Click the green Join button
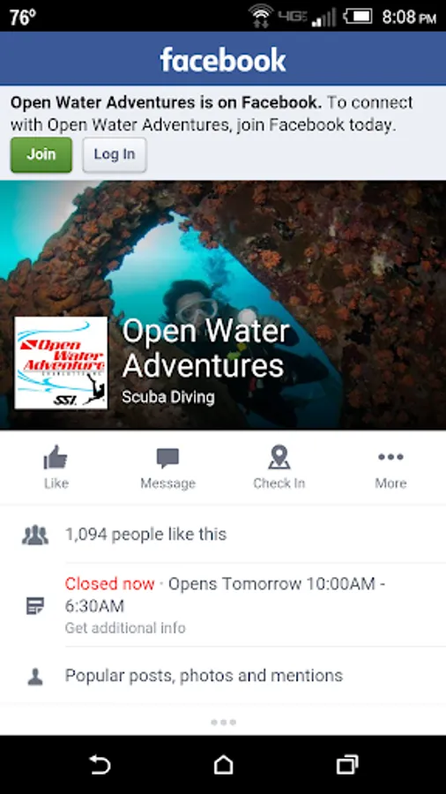Viewport: 446px width, 794px height. pyautogui.click(x=41, y=155)
